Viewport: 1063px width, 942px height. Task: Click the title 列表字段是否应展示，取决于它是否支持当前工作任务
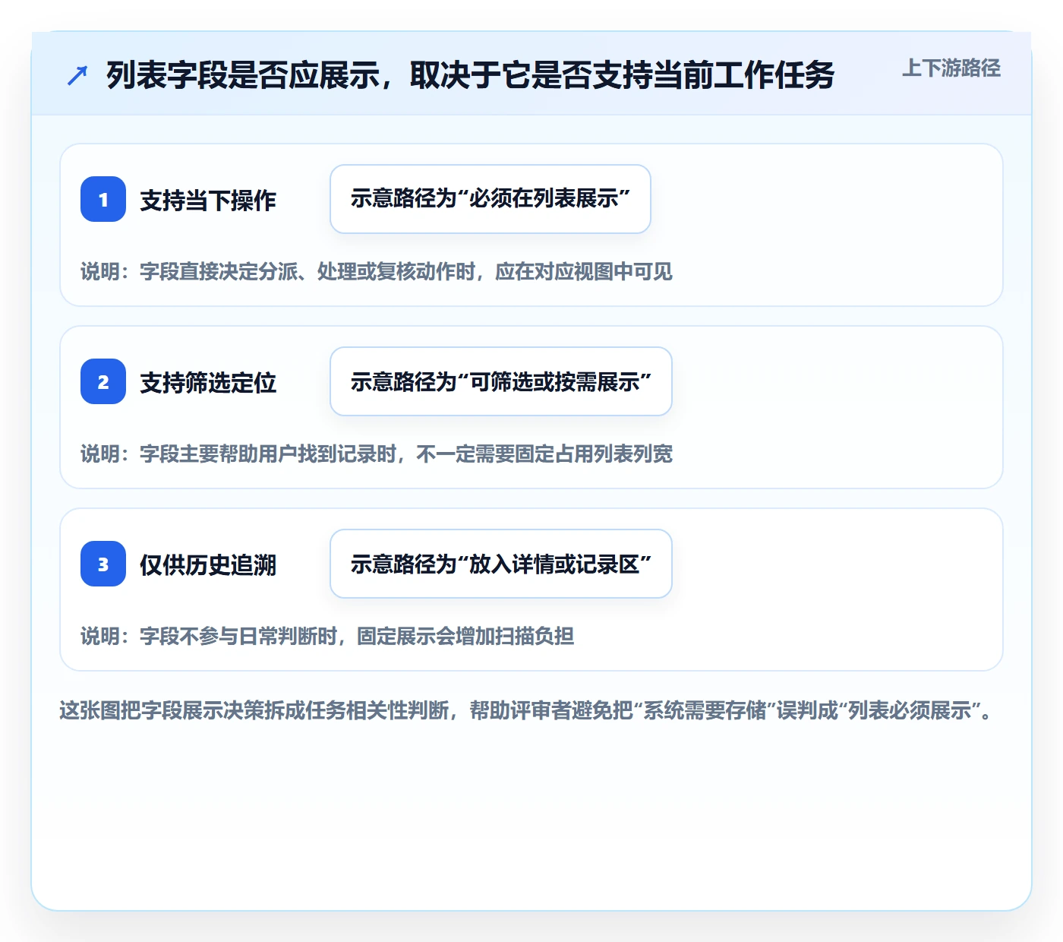pyautogui.click(x=470, y=75)
